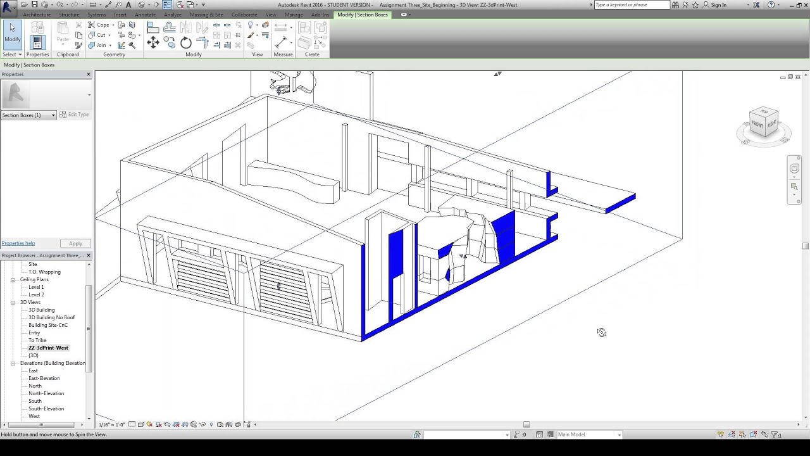Viewport: 810px width, 456px height.
Task: Select the Align tool
Action: tap(153, 27)
